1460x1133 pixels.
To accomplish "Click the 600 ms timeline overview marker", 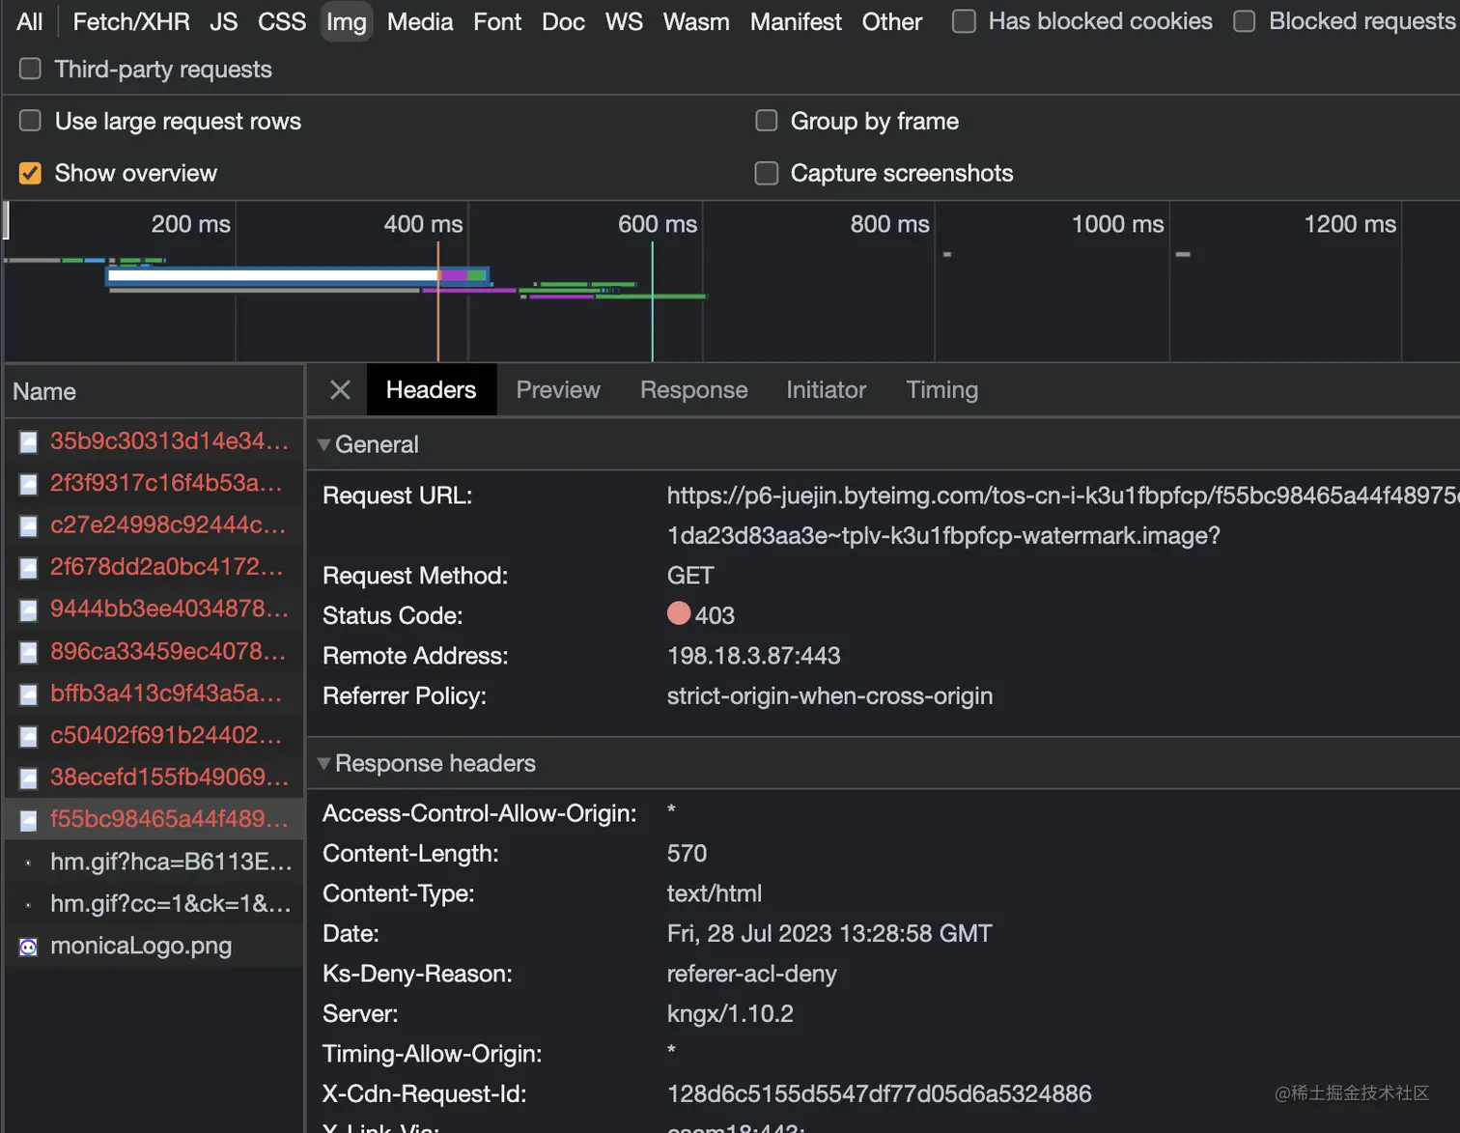I will [657, 224].
